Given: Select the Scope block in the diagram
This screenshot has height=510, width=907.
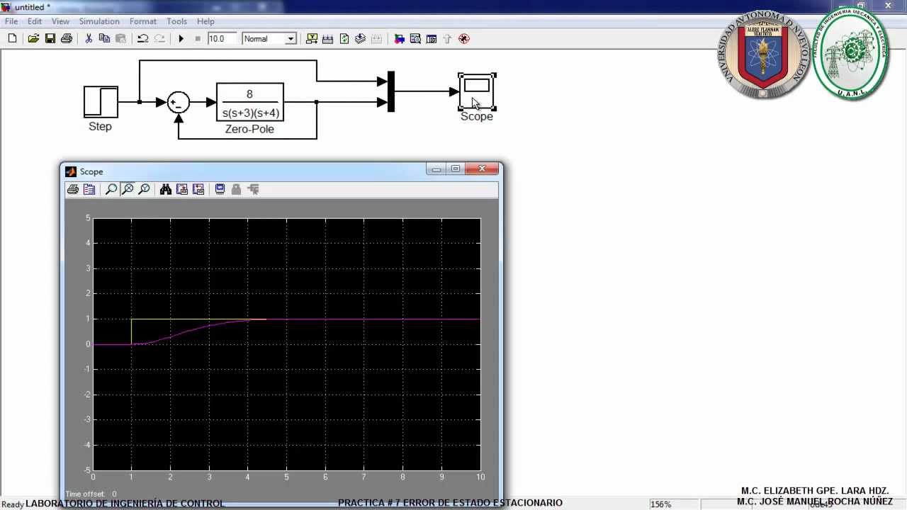Looking at the screenshot, I should (x=477, y=91).
